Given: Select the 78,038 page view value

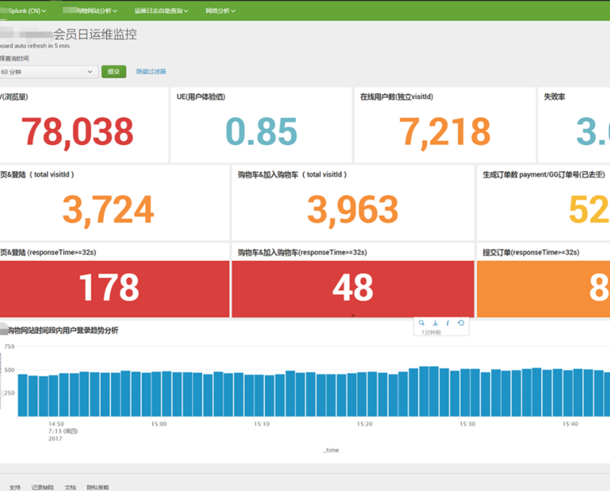Looking at the screenshot, I should click(x=78, y=132).
